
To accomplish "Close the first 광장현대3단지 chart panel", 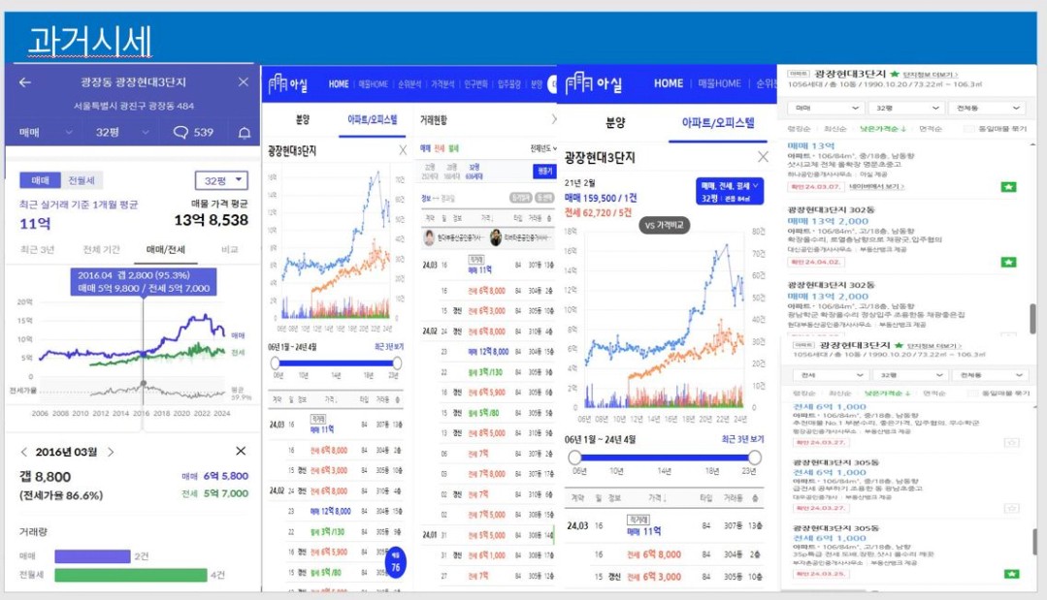I will click(x=403, y=150).
